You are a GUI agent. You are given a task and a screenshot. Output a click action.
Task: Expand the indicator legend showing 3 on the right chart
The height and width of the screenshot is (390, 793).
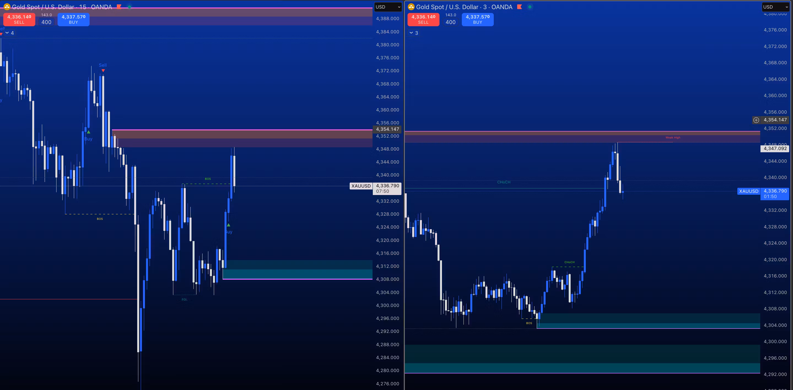[x=414, y=33]
